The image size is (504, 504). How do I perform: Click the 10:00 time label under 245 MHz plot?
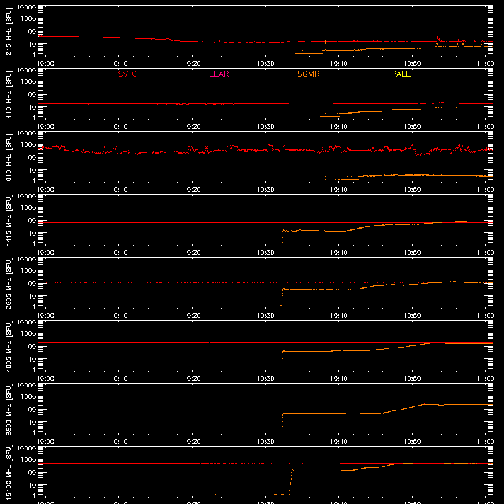45,64
